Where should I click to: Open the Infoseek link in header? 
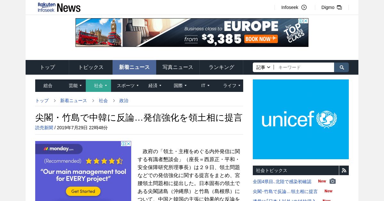pyautogui.click(x=290, y=7)
